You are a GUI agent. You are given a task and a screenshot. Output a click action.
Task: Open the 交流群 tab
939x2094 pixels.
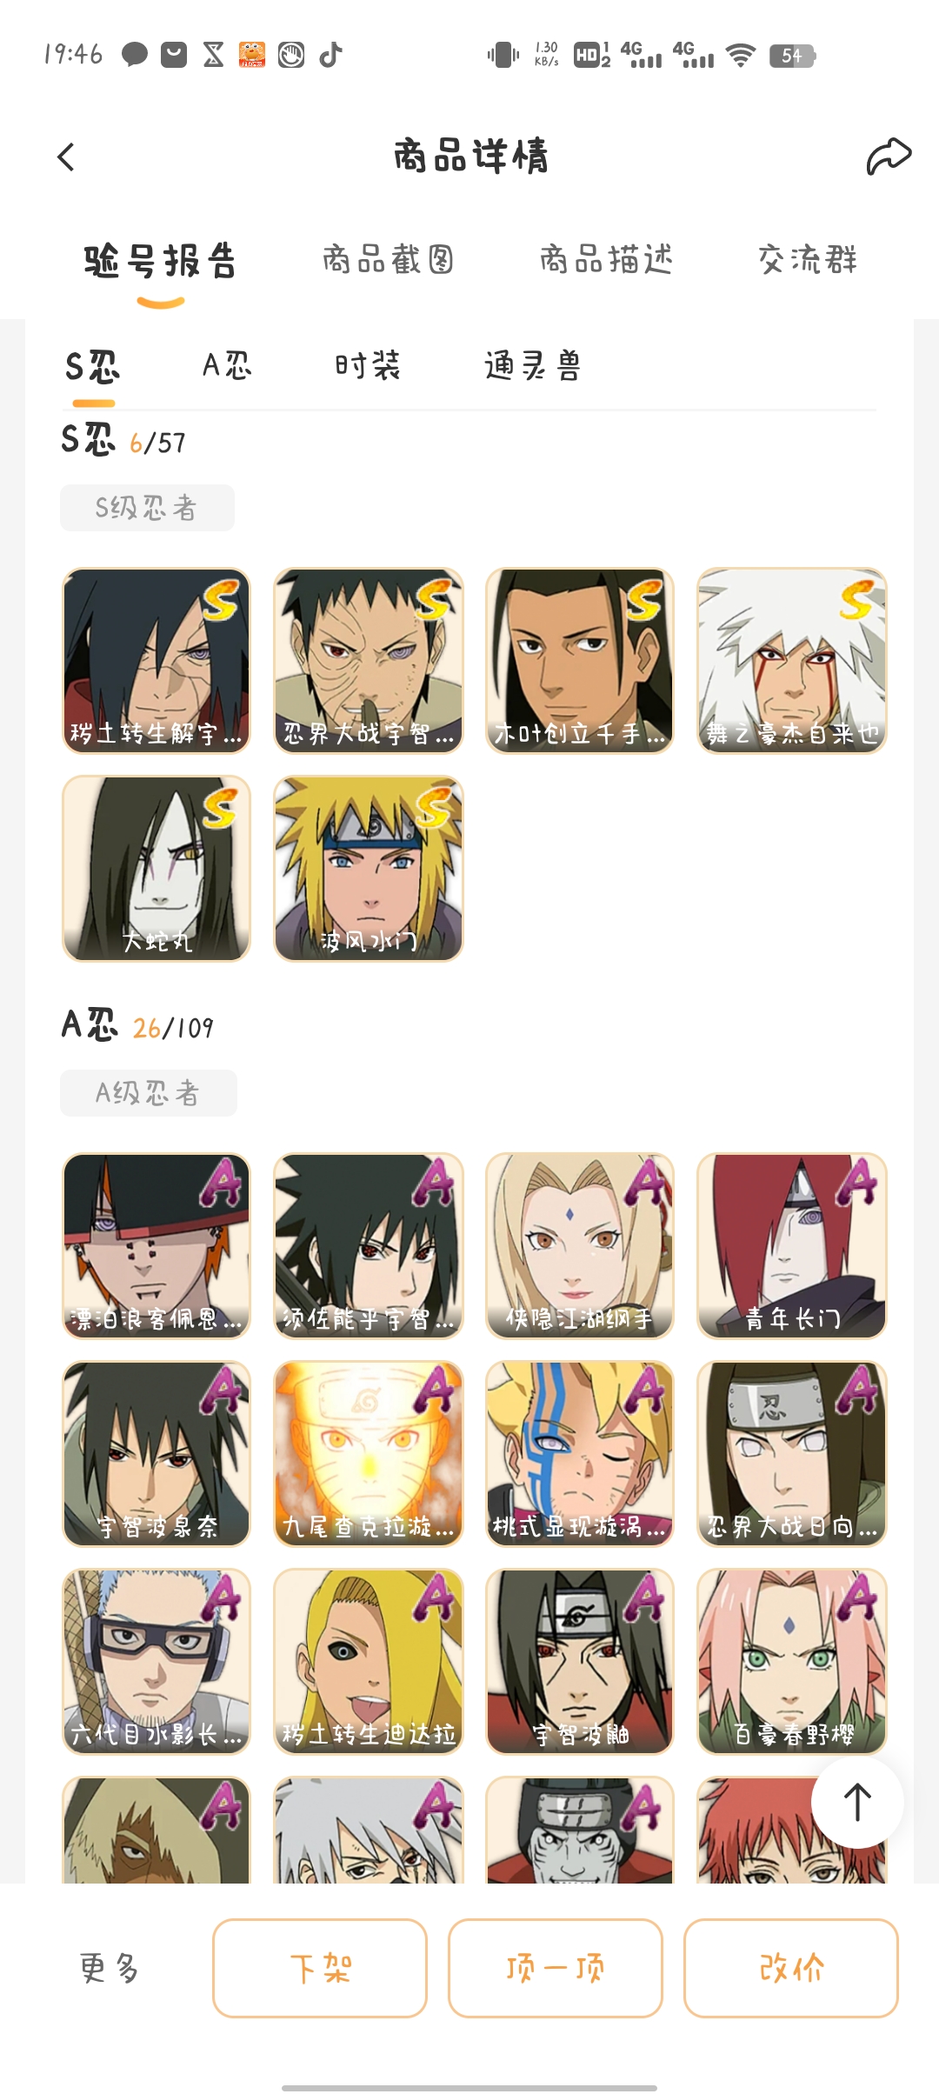coord(808,259)
